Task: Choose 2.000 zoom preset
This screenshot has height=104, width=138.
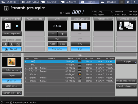Action: [62, 44]
